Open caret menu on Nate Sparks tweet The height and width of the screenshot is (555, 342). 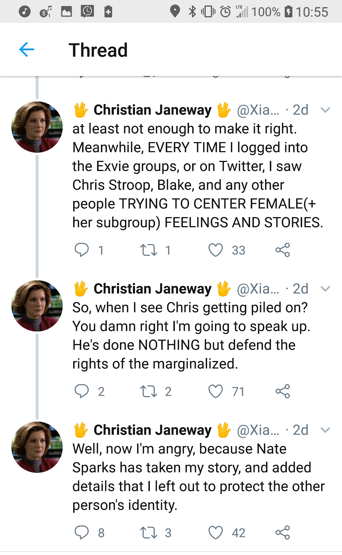click(325, 430)
